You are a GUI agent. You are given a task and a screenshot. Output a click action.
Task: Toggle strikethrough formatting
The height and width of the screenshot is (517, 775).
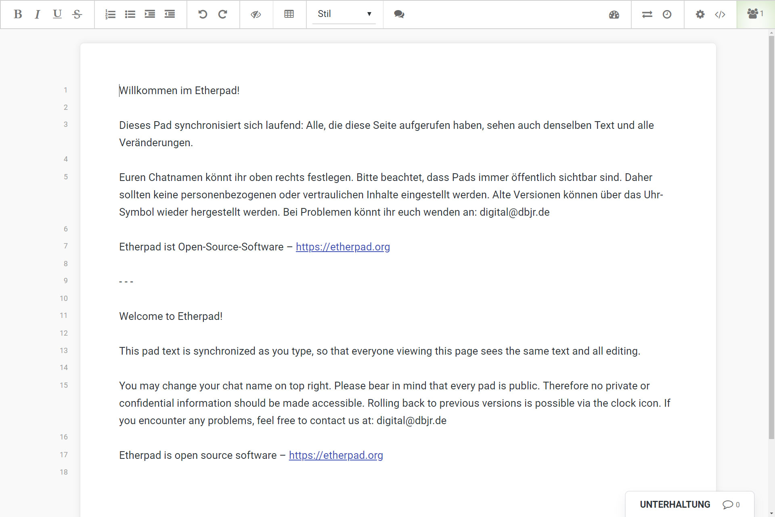point(77,14)
